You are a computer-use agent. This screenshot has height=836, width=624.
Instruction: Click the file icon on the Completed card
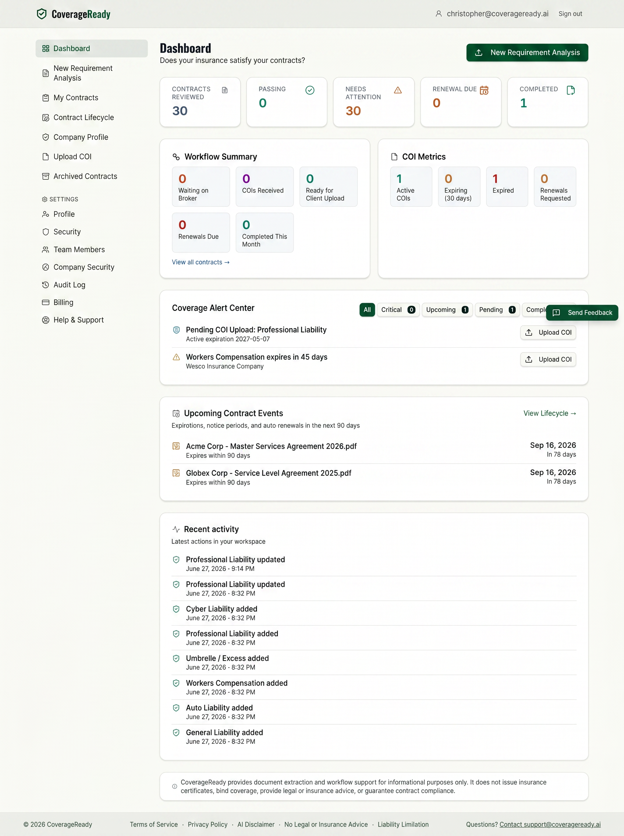[571, 90]
